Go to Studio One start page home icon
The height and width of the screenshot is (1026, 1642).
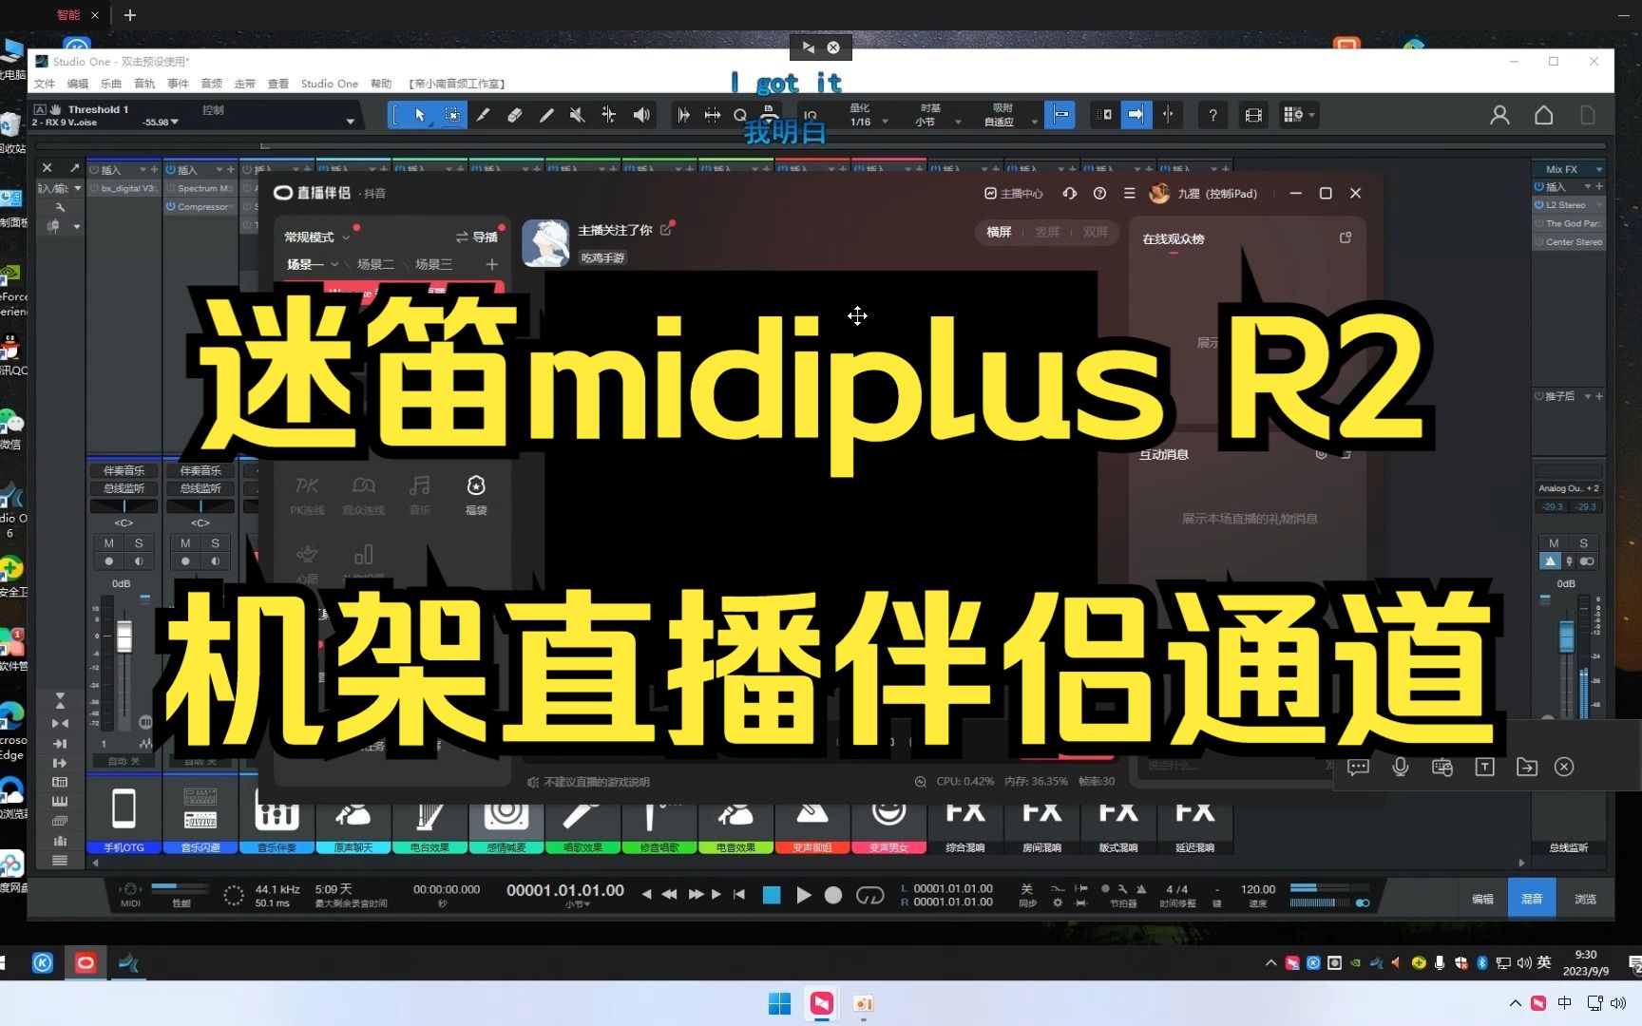coord(1544,115)
